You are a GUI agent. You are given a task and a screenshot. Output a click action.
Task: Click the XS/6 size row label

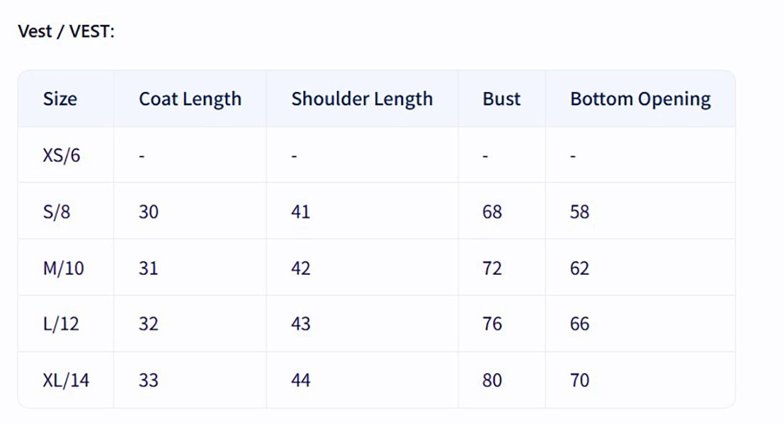pos(62,155)
